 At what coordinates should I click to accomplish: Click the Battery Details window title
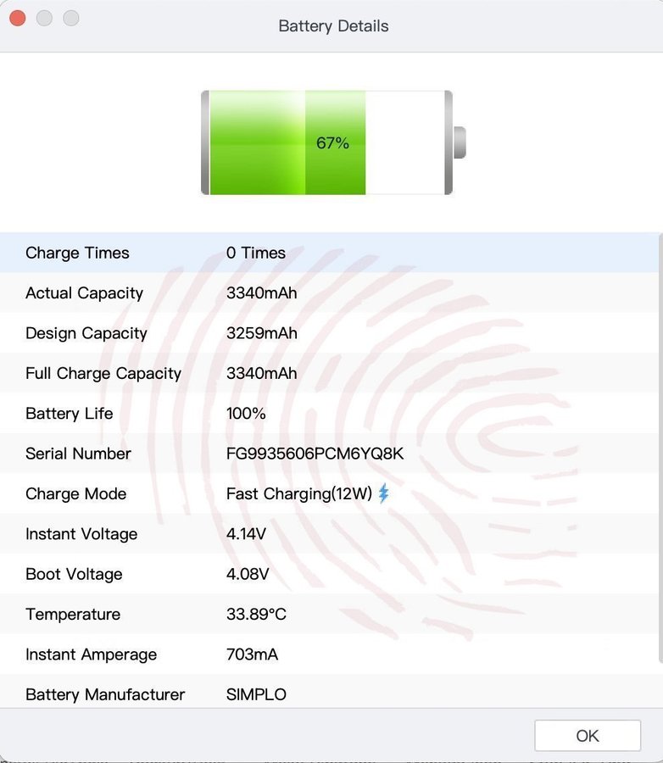(333, 26)
